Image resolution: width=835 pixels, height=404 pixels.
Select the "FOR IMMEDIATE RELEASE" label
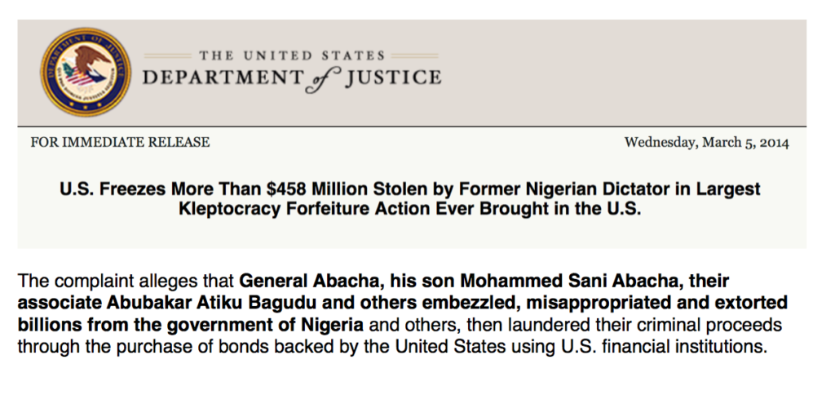click(120, 143)
